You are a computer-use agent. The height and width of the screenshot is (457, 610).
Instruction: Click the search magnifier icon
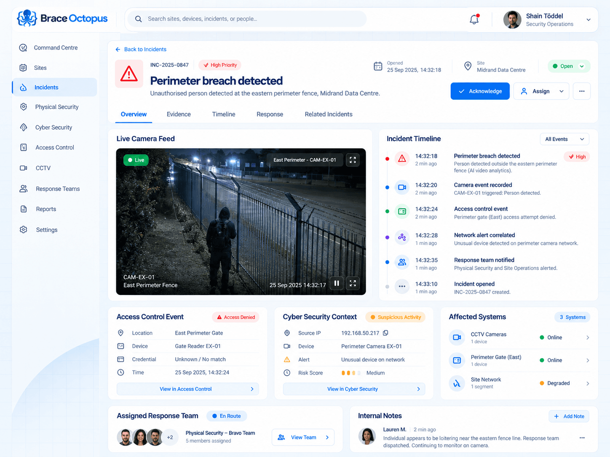pos(138,19)
